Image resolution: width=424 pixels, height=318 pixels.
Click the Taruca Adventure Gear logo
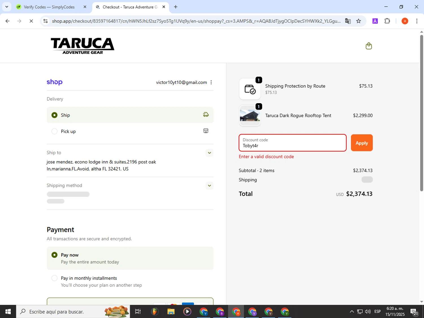(83, 46)
